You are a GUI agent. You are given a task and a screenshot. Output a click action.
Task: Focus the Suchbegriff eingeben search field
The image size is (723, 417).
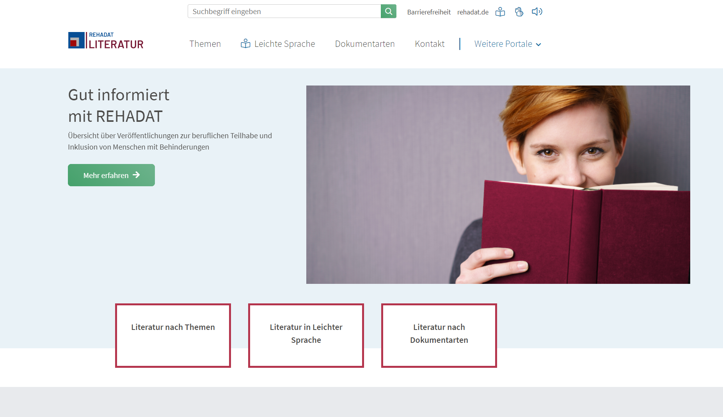pos(284,11)
